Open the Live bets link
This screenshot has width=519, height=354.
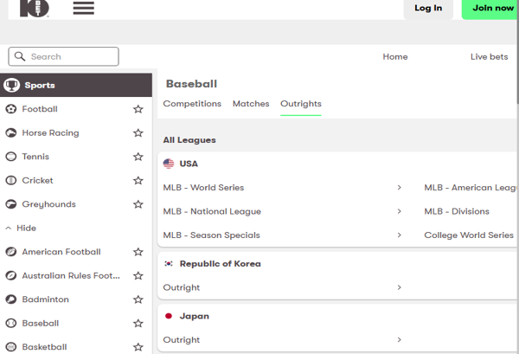489,57
